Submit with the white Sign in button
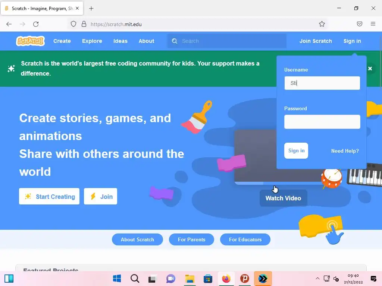 pyautogui.click(x=296, y=150)
